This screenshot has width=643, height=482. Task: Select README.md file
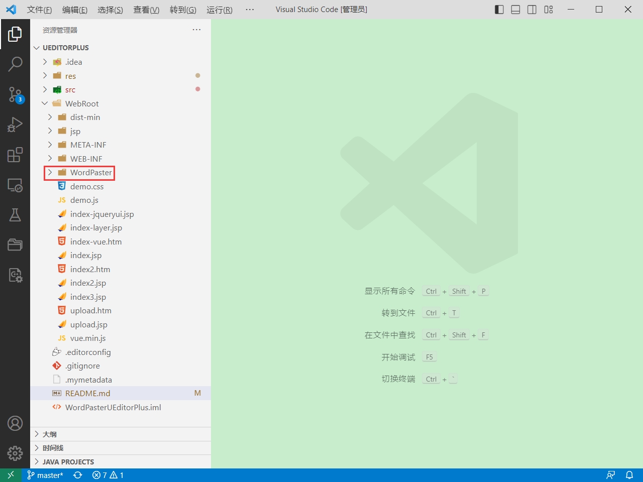tap(121, 393)
